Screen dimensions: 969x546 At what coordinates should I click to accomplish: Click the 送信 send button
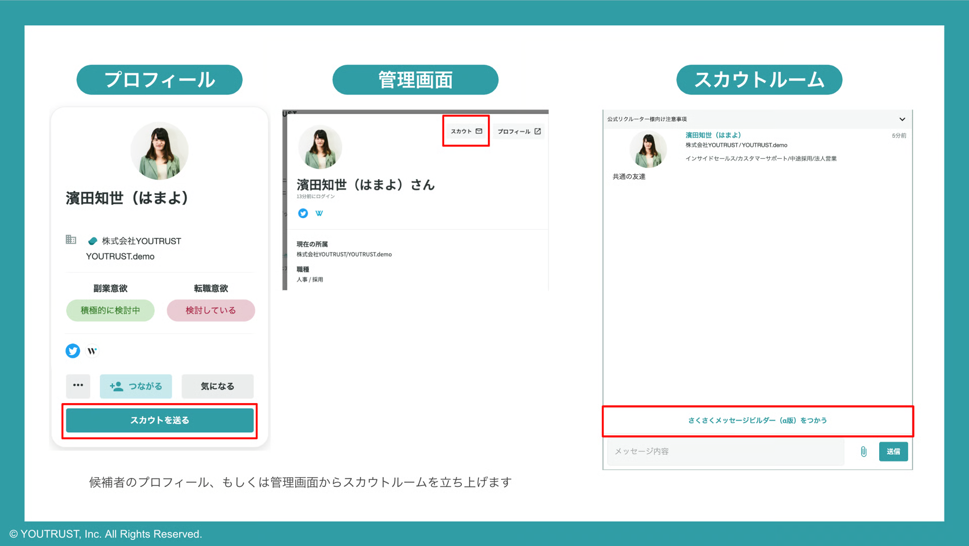pyautogui.click(x=893, y=452)
